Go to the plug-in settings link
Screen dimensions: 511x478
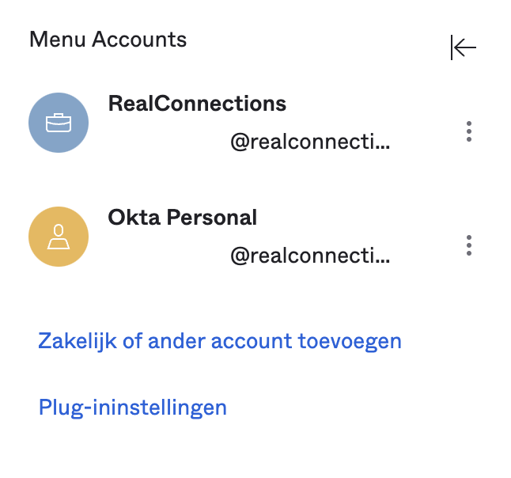click(133, 408)
